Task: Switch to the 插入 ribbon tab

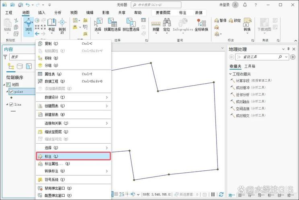Action: coord(41,12)
